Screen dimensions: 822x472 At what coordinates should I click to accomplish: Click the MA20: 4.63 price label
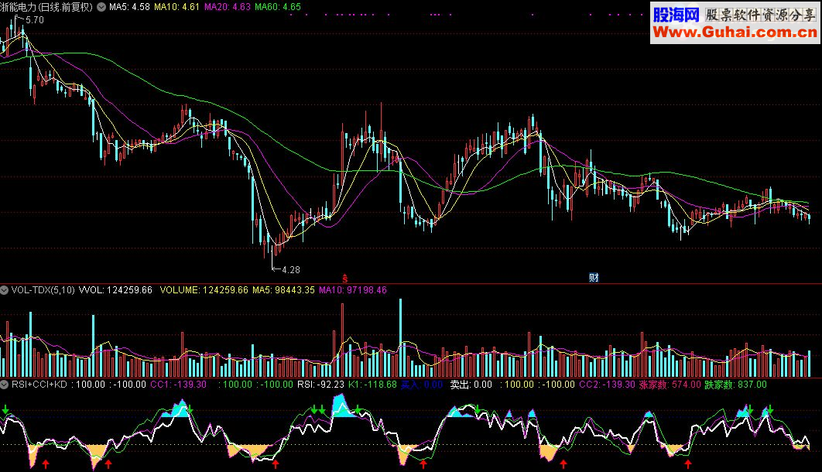pos(227,7)
